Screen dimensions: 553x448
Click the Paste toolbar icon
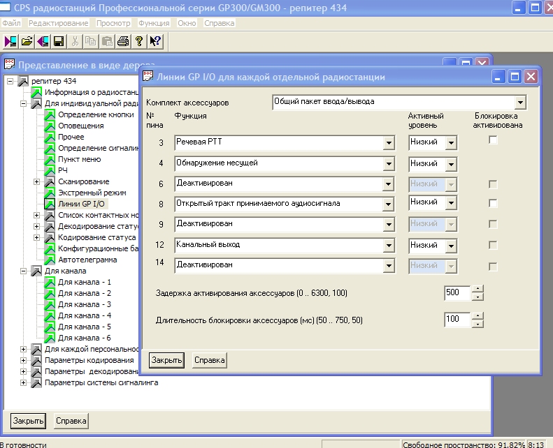[x=107, y=42]
